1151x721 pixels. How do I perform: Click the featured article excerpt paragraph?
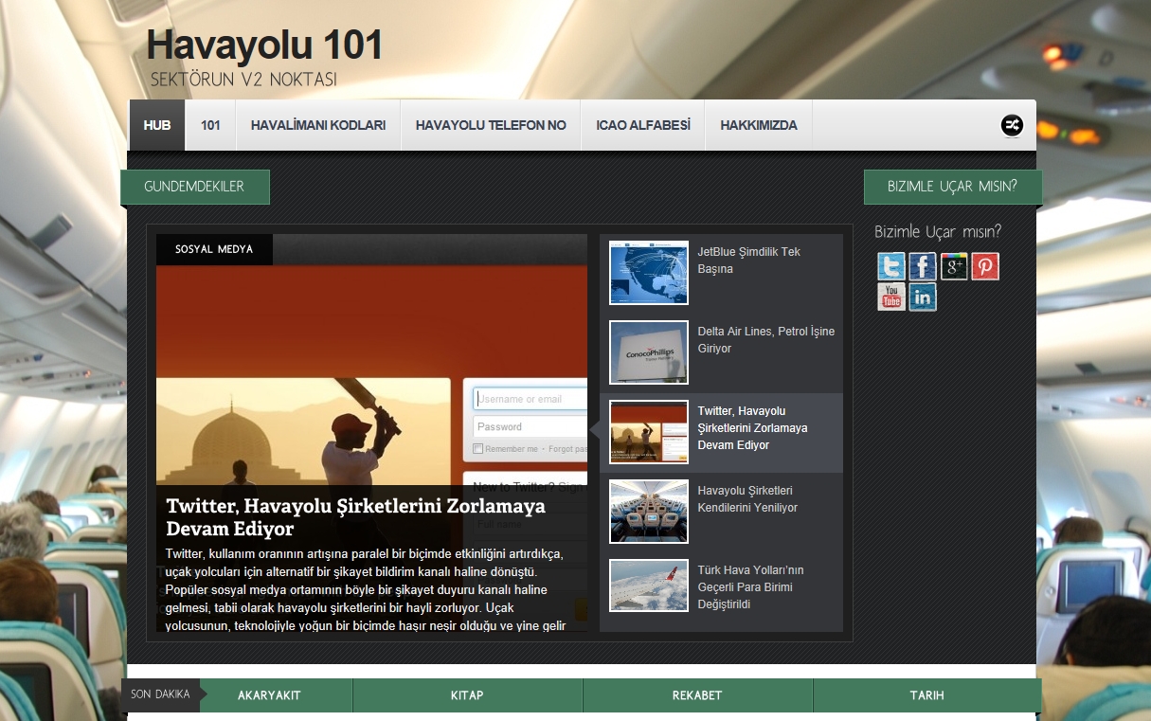[366, 589]
